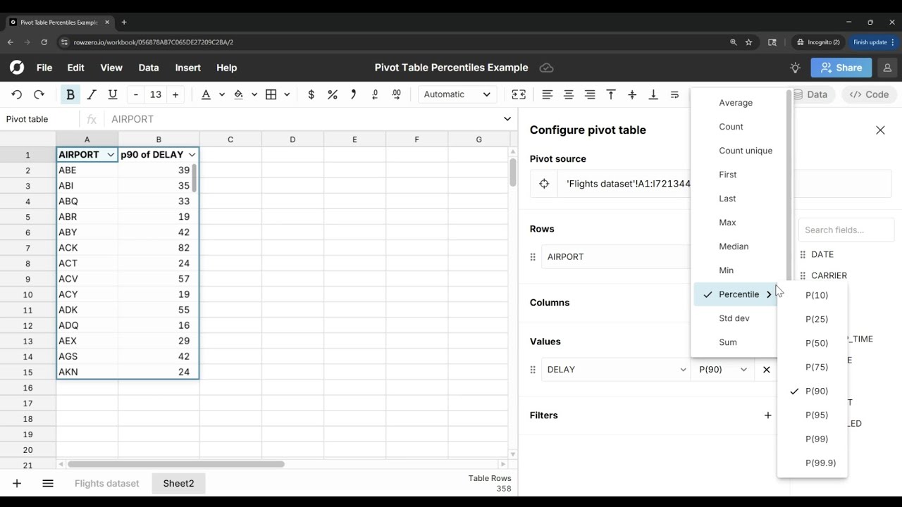Click the comma separator format icon
The image size is (902, 507).
354,94
